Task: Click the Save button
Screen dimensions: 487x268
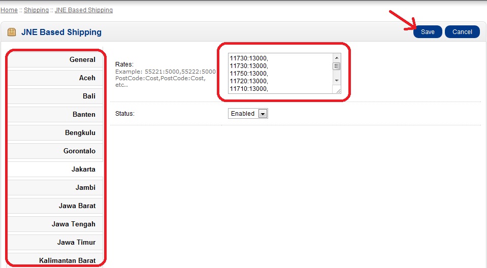Action: 428,32
